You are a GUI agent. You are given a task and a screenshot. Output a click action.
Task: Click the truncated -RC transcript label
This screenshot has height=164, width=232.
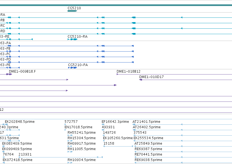click(x=2, y=26)
